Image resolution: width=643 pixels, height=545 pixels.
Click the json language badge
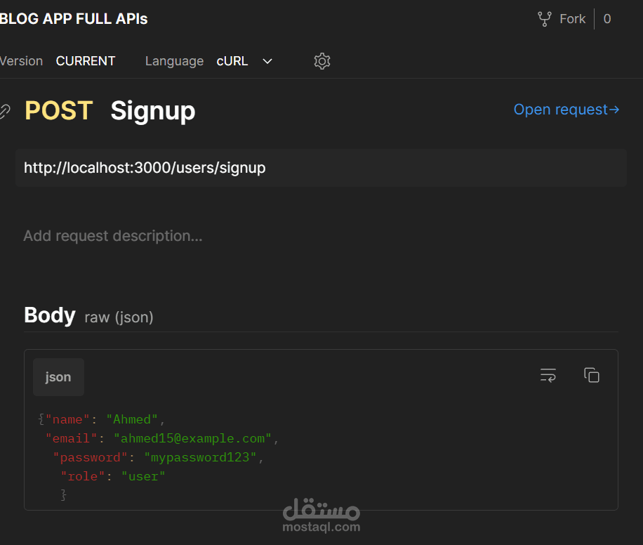(x=58, y=377)
